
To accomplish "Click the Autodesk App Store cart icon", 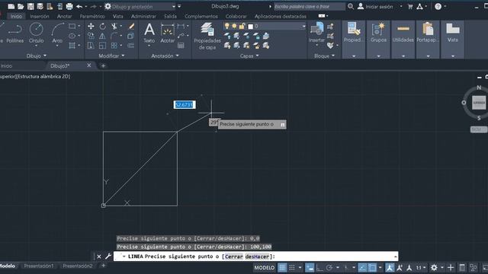I will 410,6.
